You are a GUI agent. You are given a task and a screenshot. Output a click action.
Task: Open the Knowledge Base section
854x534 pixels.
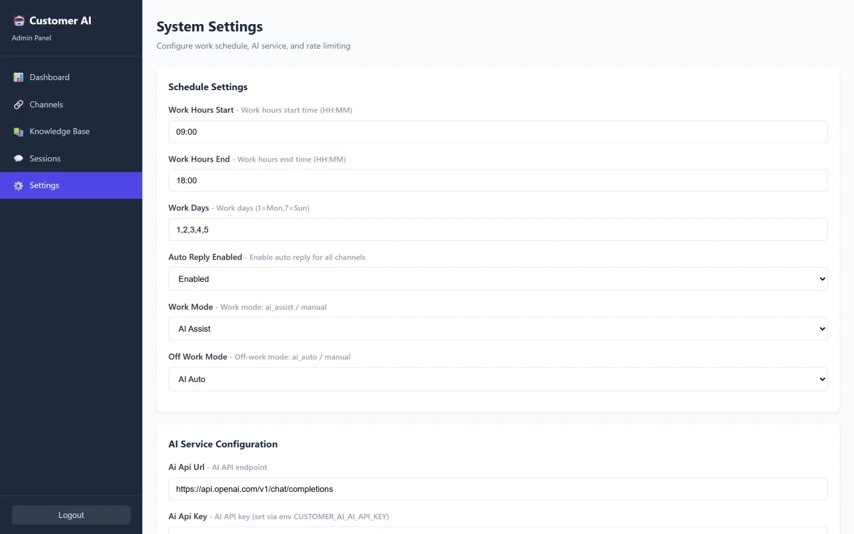coord(71,131)
